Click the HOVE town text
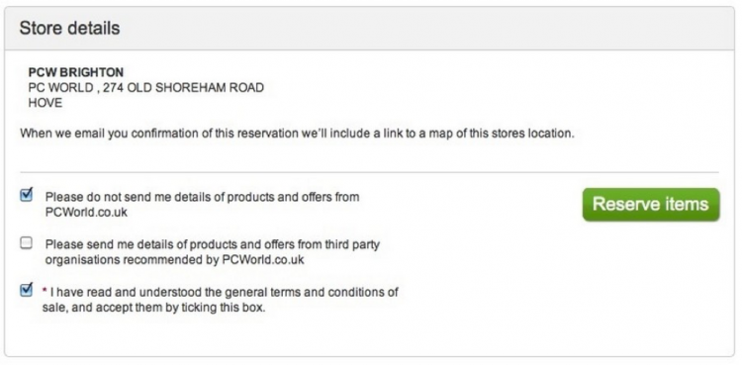Viewport: 742px width, 365px height. 45,103
